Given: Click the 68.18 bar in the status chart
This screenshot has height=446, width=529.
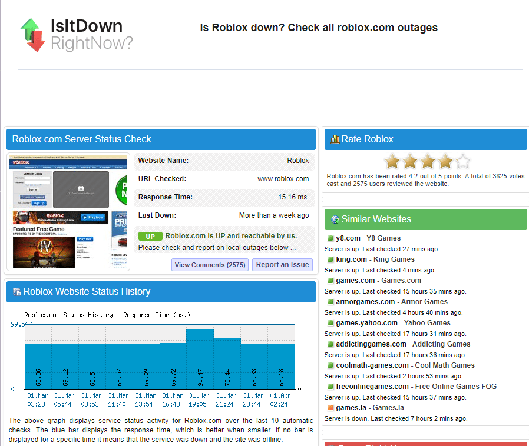Looking at the screenshot, I should pyautogui.click(x=281, y=367).
